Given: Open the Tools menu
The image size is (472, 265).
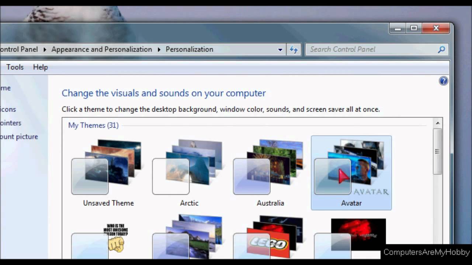Looking at the screenshot, I should pos(15,67).
